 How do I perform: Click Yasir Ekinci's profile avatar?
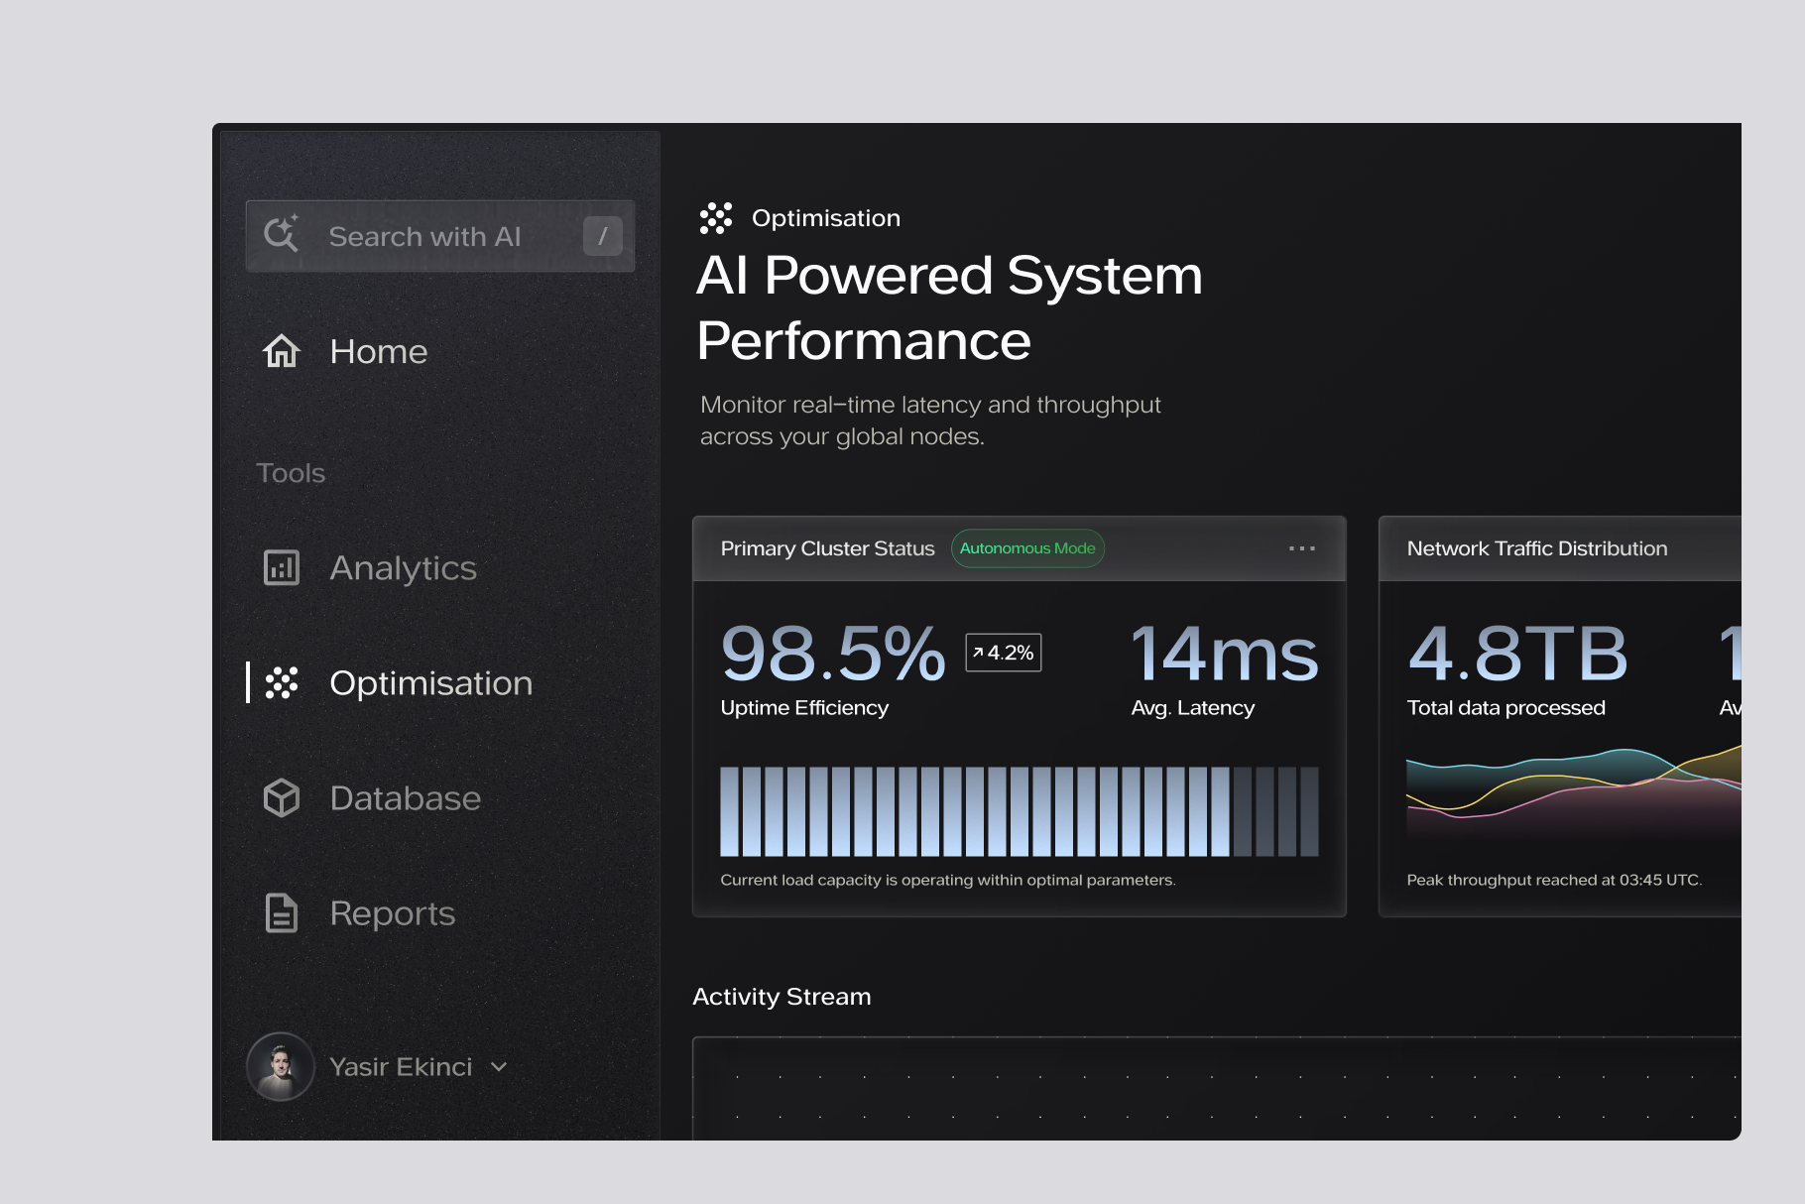pyautogui.click(x=281, y=1066)
